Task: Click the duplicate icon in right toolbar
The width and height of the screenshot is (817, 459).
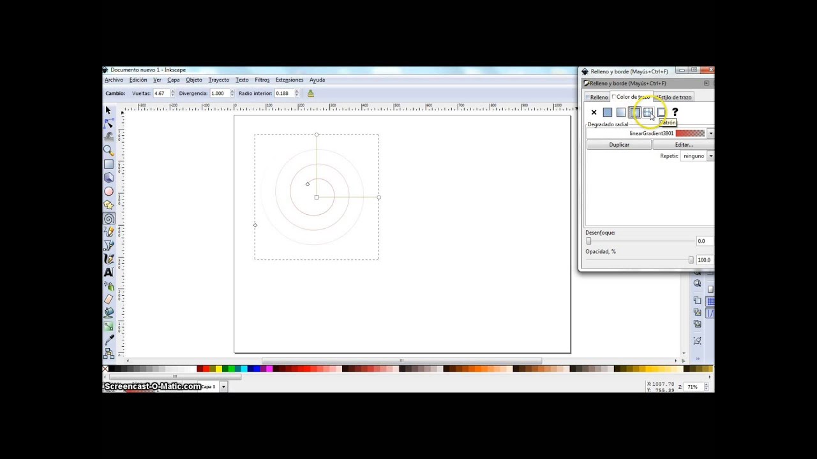Action: (697, 300)
